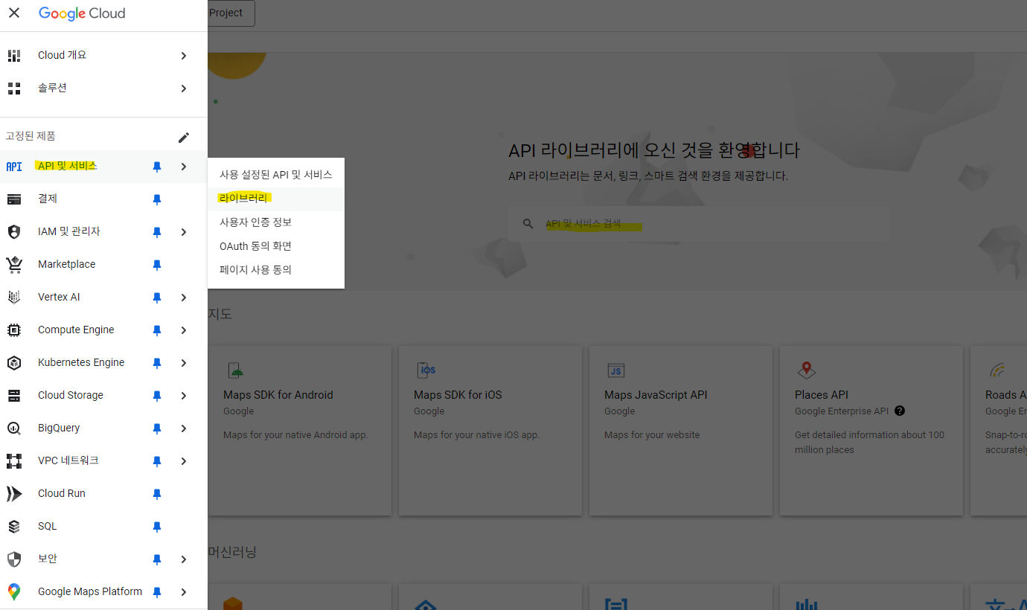
Task: Click the API icon beside API 및 서비스
Action: click(x=14, y=167)
